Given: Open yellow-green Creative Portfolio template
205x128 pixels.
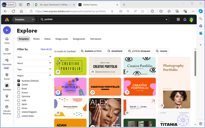Looking at the screenshot, I should [x=70, y=66].
